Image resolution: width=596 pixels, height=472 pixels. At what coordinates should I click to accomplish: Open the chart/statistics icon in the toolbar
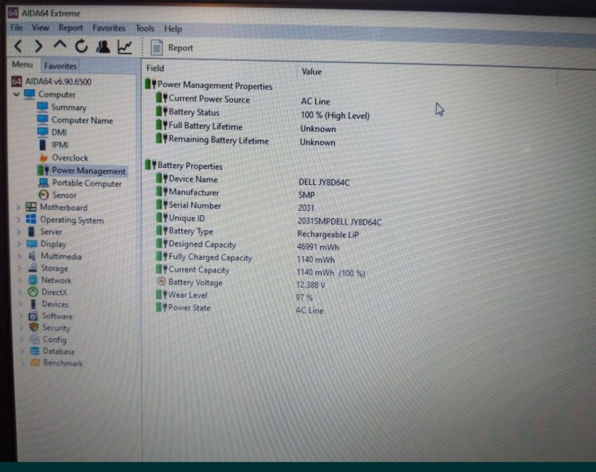pos(124,46)
